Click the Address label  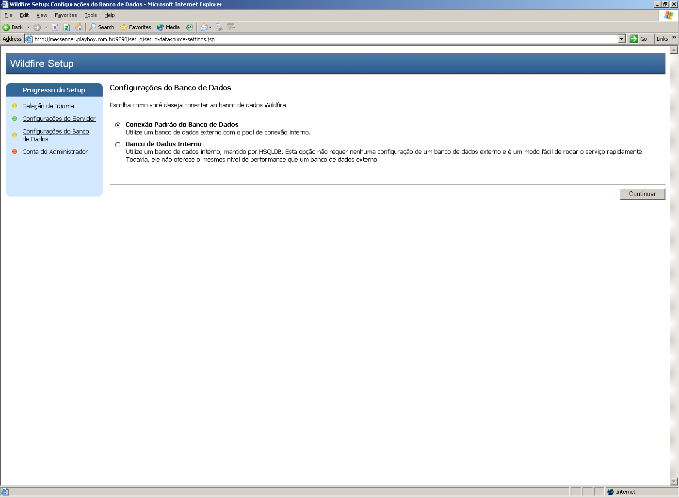click(12, 39)
